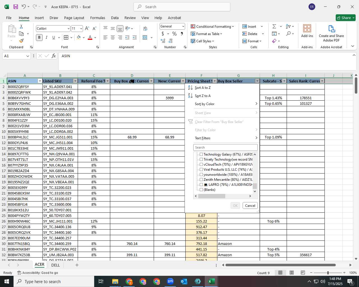Click the Underline button

tap(54, 38)
